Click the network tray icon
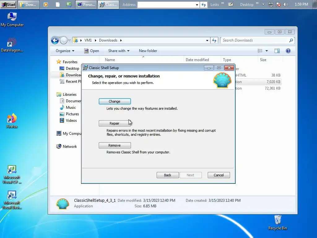This screenshot has width=317, height=238. [271, 4]
